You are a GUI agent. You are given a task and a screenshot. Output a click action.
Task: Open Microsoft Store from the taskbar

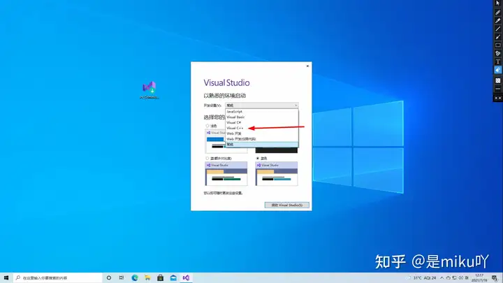161,278
